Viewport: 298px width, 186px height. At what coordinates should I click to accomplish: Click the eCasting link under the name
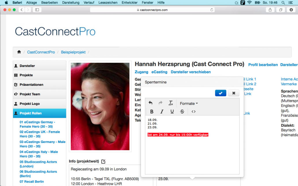[x=159, y=72]
